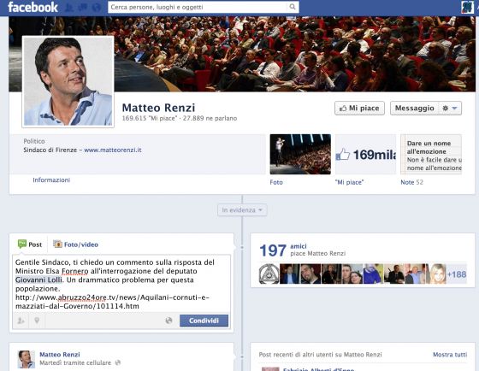Viewport: 479px width, 371px height.
Task: Open Matteo Renzi's small post avatar
Action: pos(27,359)
